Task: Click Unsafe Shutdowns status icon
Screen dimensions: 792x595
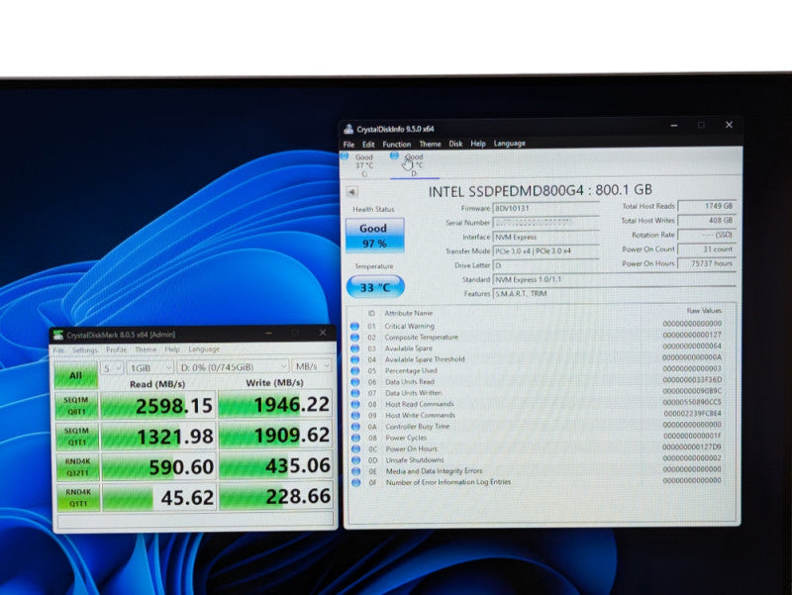Action: pos(356,460)
